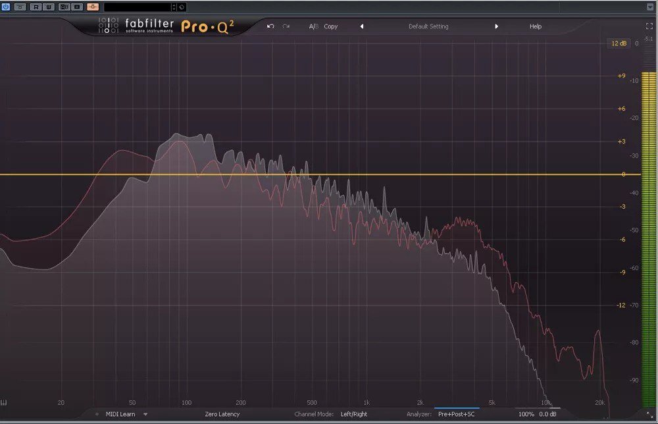
Task: Click the host copy-settings icon
Action: (77, 7)
